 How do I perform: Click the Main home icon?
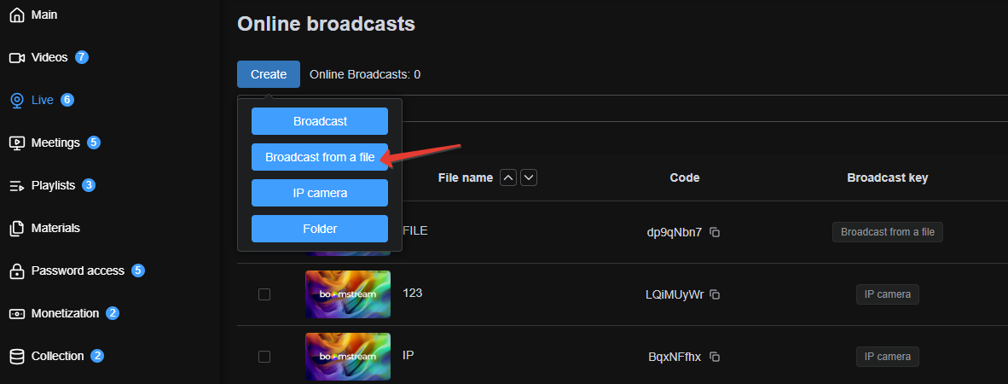click(17, 15)
